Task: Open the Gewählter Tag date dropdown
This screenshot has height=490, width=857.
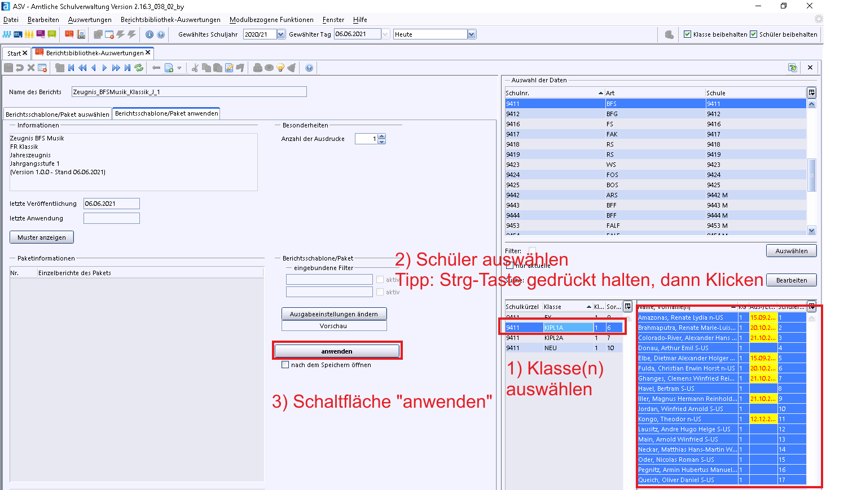Action: point(386,34)
